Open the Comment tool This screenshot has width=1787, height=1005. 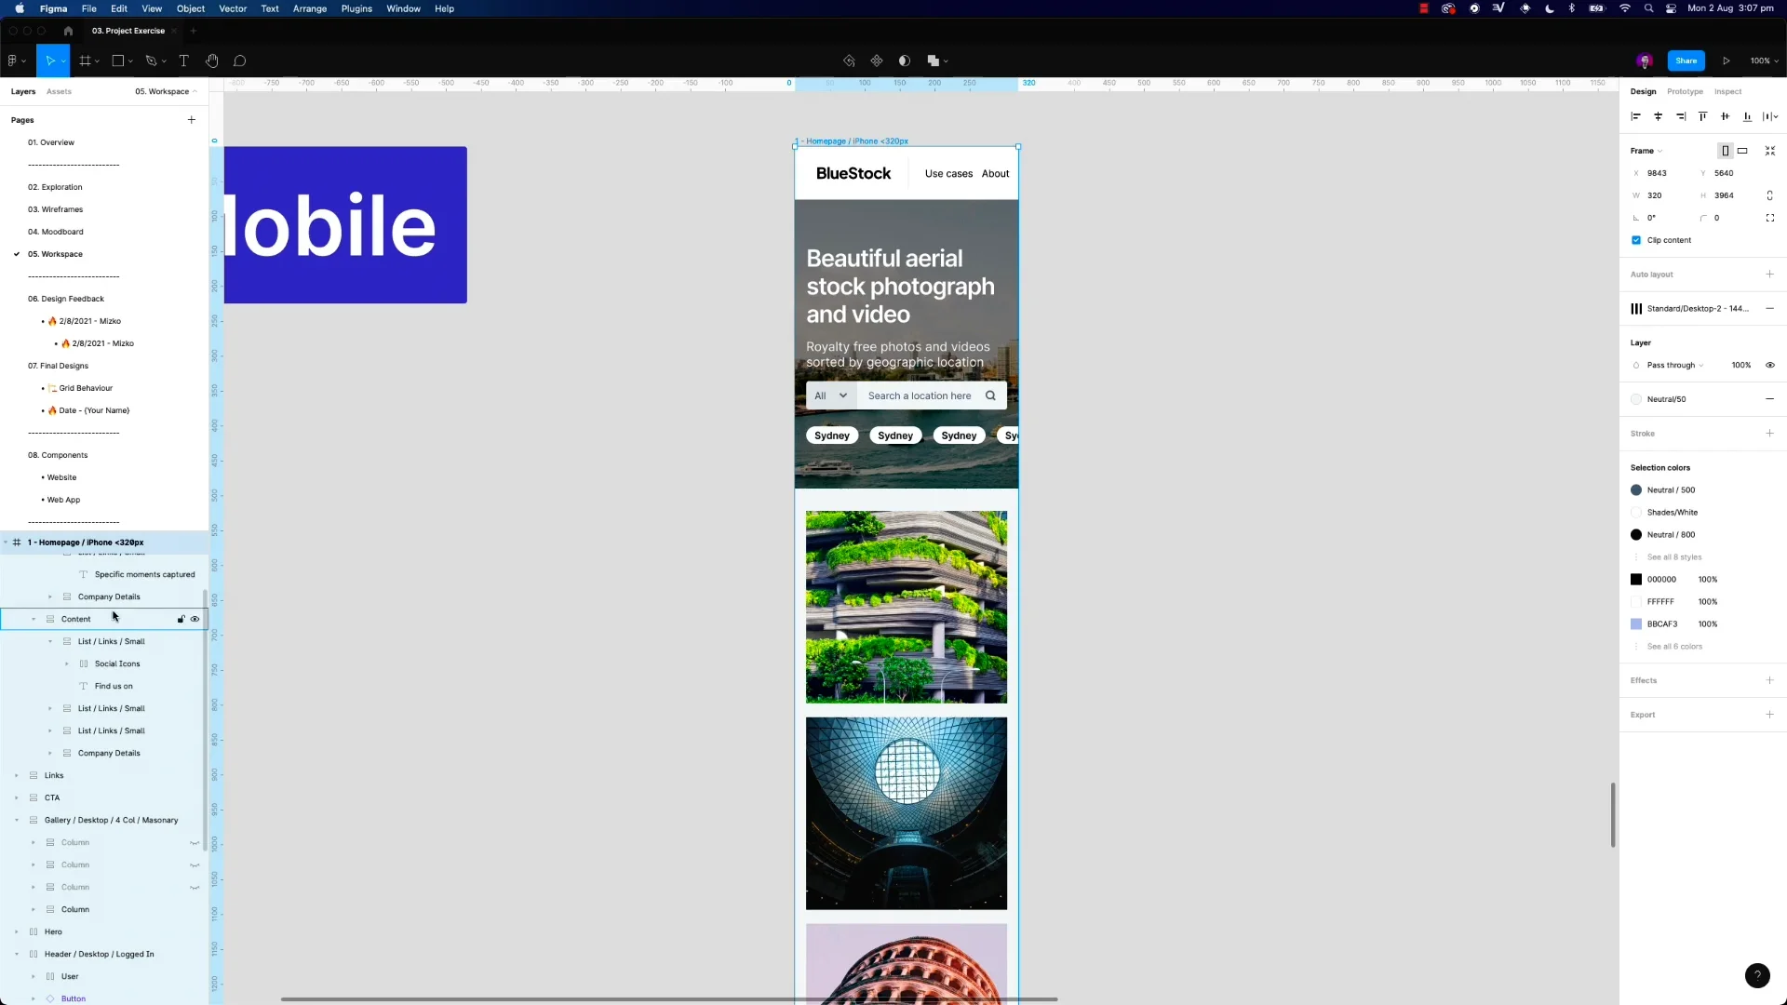pyautogui.click(x=240, y=60)
